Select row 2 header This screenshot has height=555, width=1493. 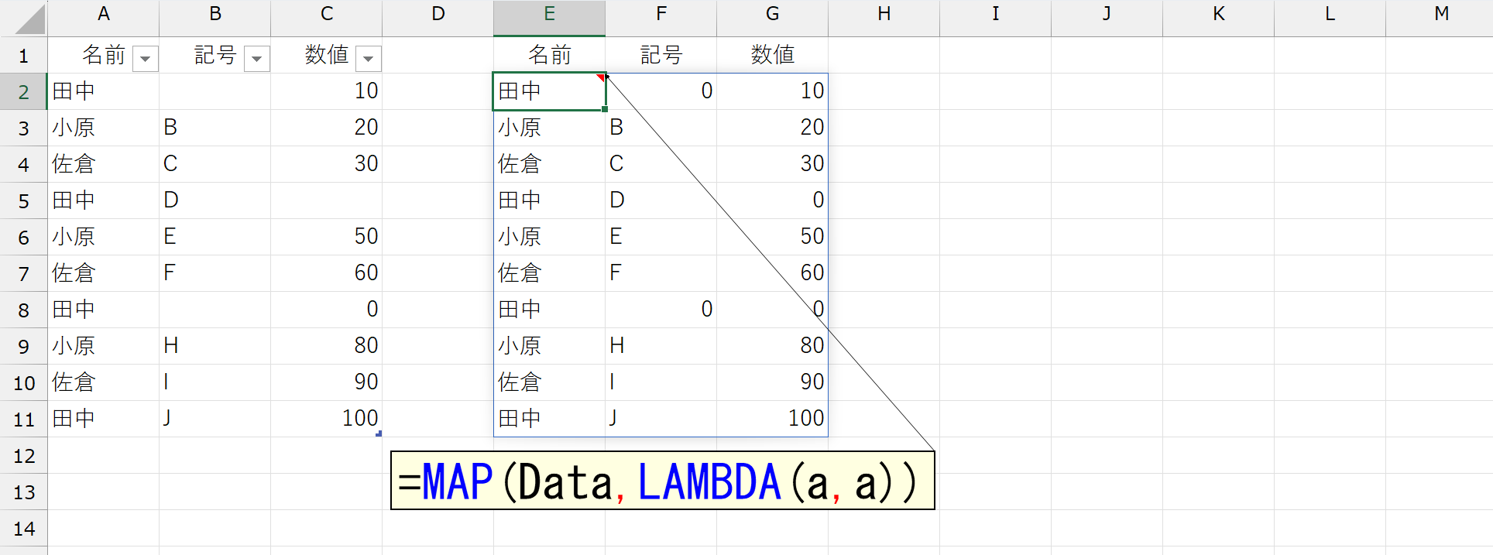(x=23, y=92)
